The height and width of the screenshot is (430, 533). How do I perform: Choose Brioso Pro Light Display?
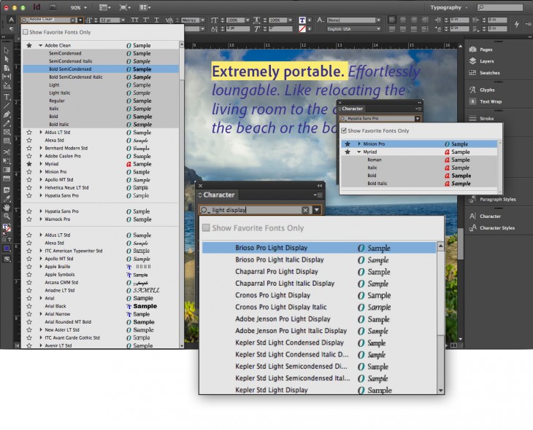point(319,248)
